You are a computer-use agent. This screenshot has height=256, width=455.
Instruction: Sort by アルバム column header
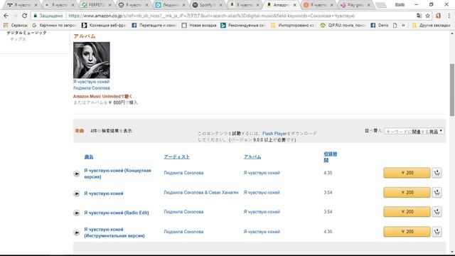pyautogui.click(x=252, y=156)
